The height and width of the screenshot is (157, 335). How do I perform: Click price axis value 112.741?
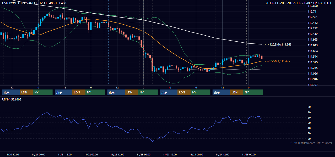click(x=312, y=12)
